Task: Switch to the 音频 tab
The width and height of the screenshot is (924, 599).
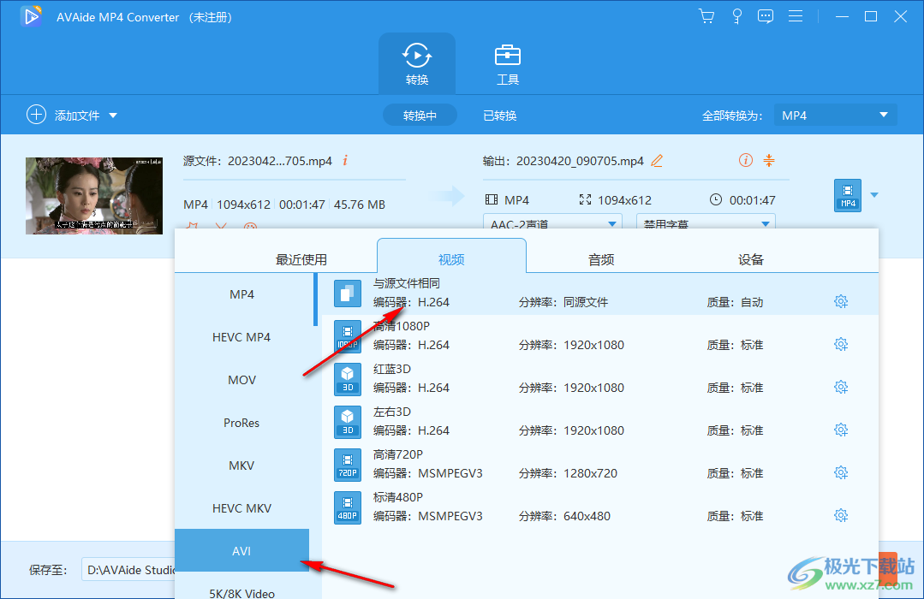Action: (x=601, y=259)
